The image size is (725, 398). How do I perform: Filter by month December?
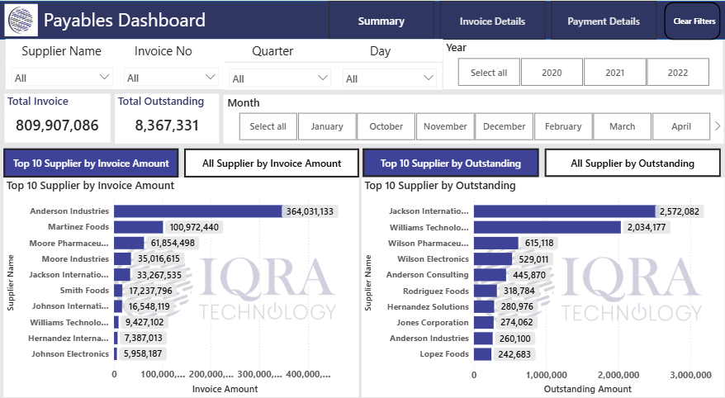pos(504,126)
